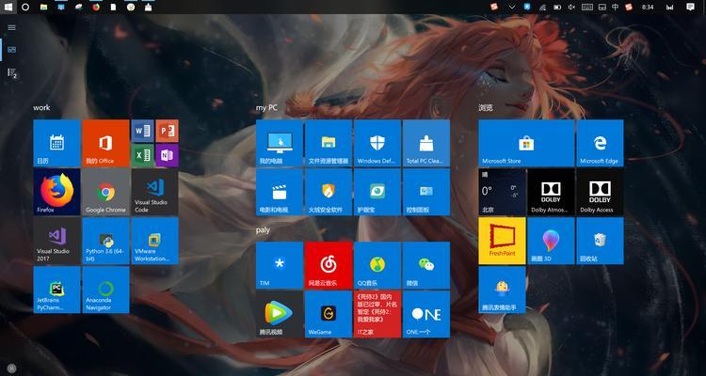
Task: Open the 控制面板 tile
Action: [x=426, y=192]
